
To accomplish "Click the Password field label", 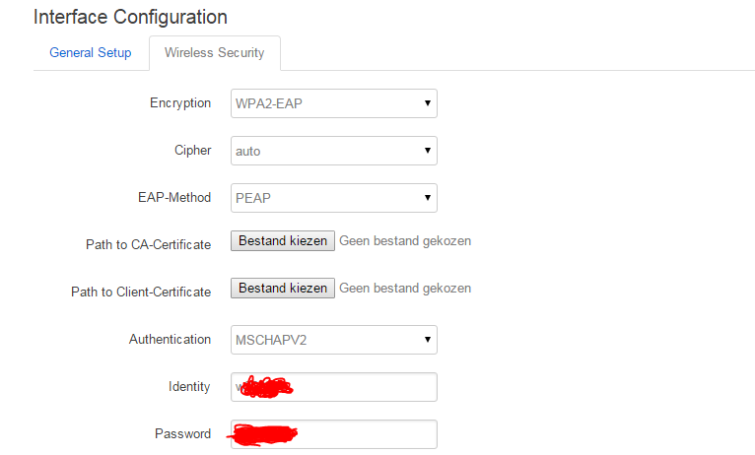I will tap(182, 434).
